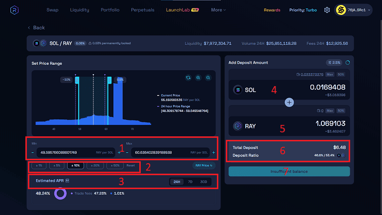Open the settings gear icon
Viewport: 382px width, 215px height.
point(327,10)
